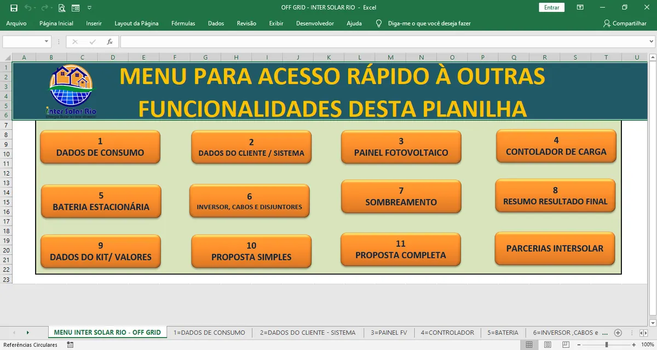The height and width of the screenshot is (350, 657).
Task: Click the Insert Function fx icon
Action: coord(109,42)
